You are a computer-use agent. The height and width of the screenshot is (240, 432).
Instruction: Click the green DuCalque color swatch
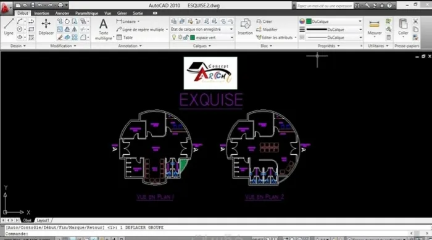click(x=309, y=21)
